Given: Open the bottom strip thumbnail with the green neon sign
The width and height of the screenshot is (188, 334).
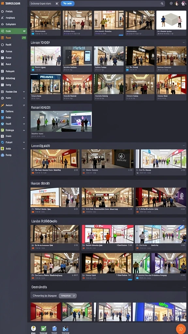Looking at the screenshot, I should (x=159, y=311).
